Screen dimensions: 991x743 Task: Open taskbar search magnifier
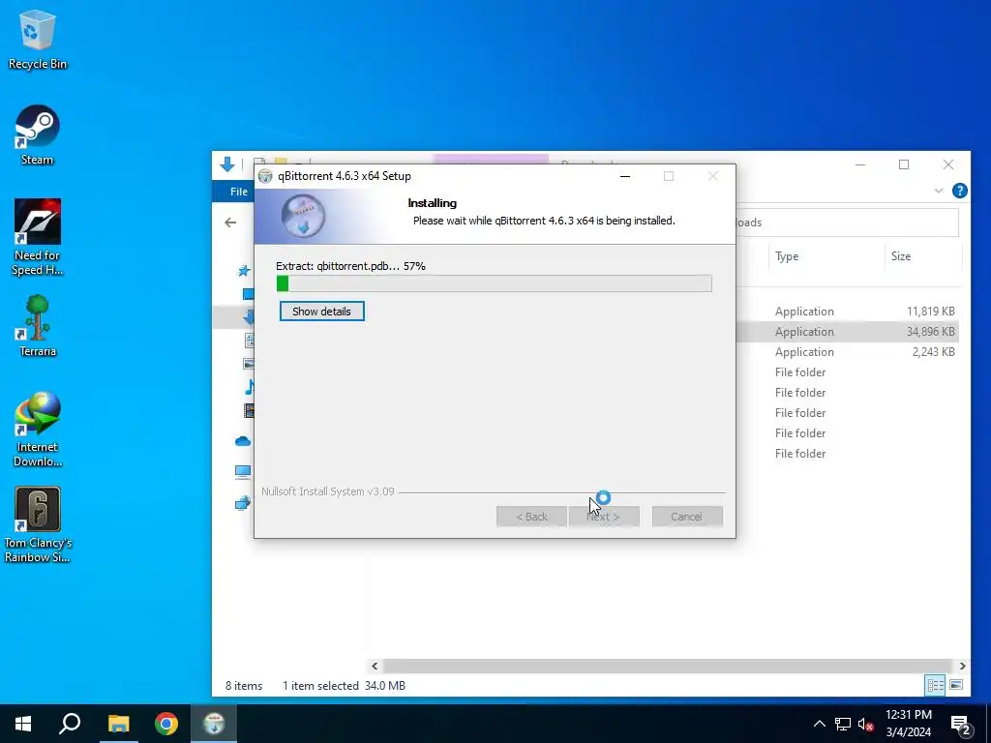[x=70, y=724]
